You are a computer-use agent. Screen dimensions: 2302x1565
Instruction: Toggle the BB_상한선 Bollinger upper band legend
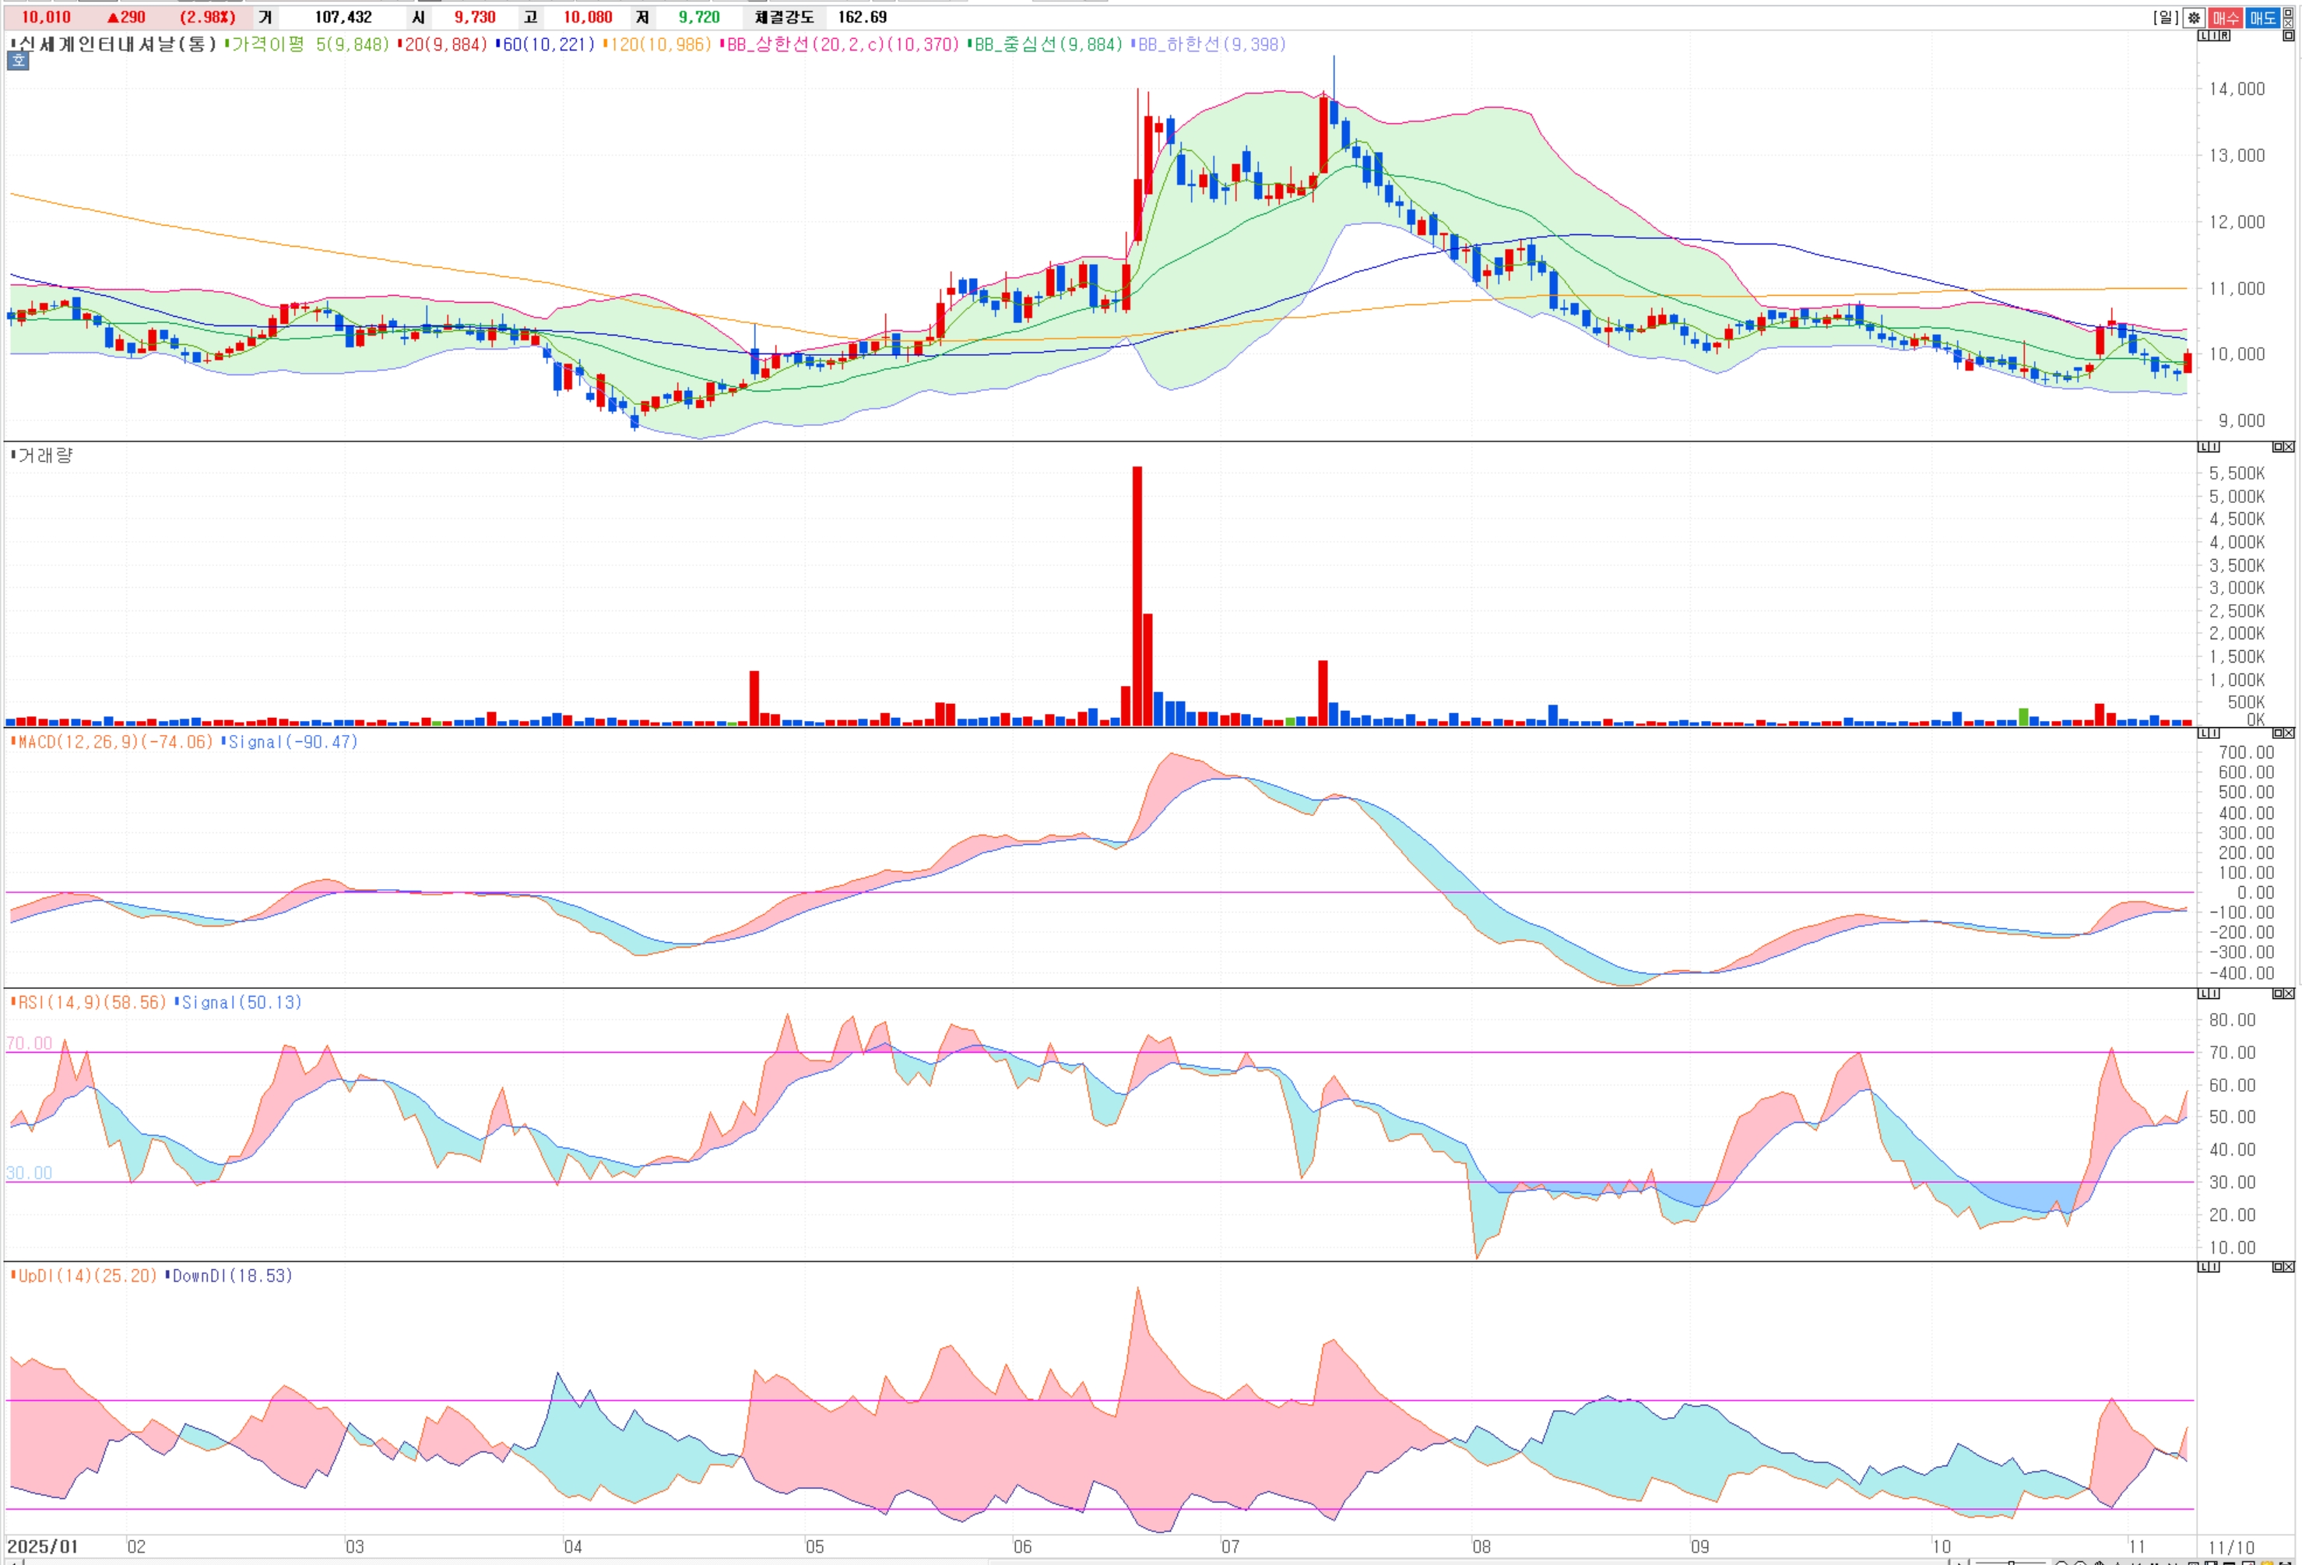pos(842,44)
